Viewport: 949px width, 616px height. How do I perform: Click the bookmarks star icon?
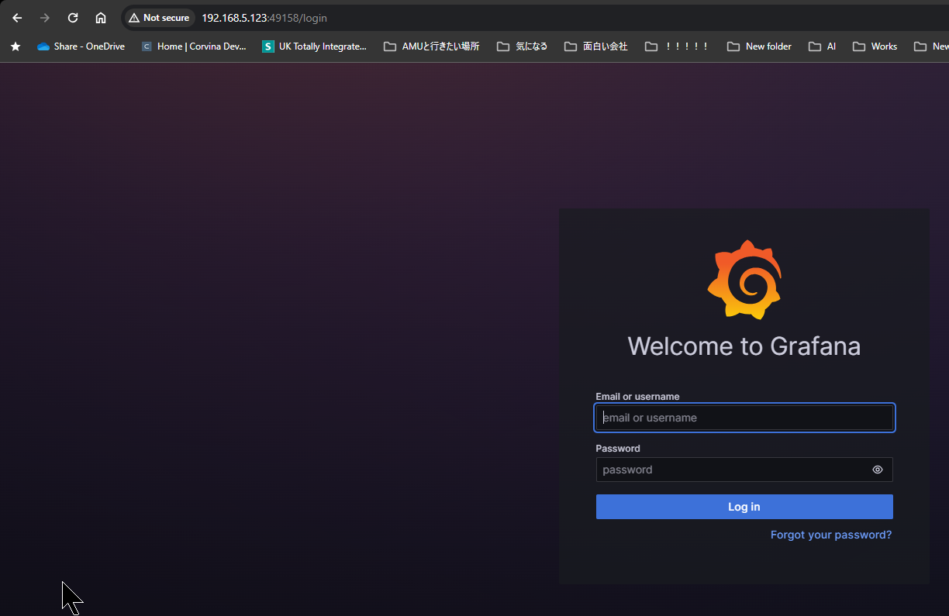tap(16, 46)
